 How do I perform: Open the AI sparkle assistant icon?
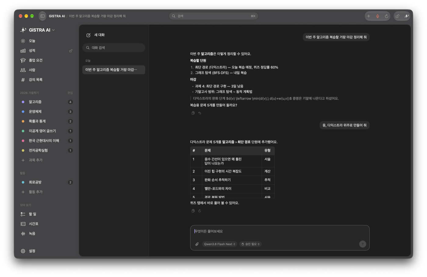[x=406, y=16]
